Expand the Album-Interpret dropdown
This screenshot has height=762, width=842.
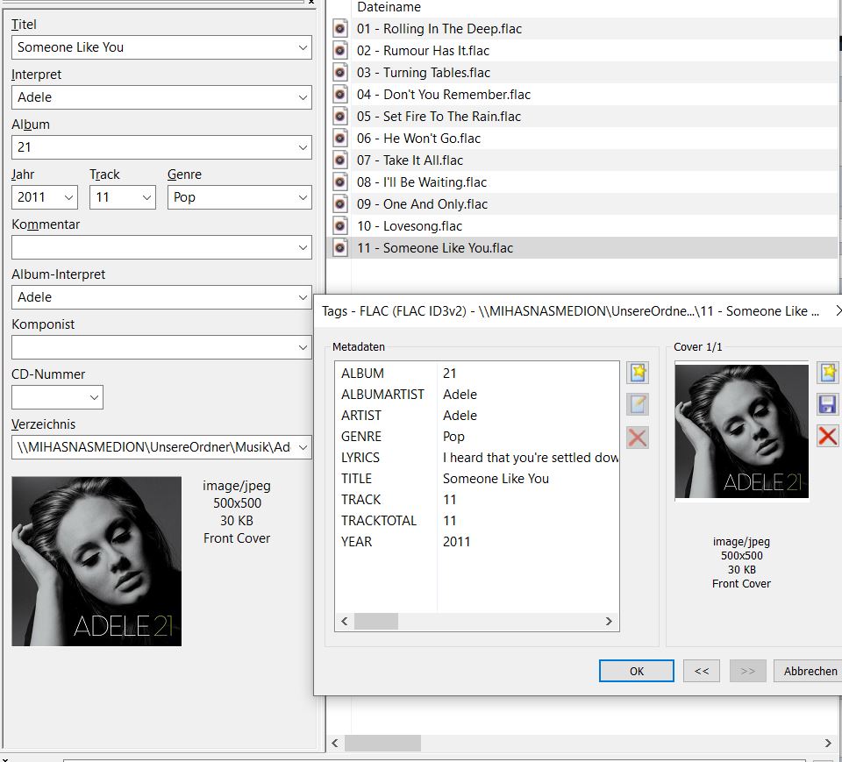(x=303, y=297)
